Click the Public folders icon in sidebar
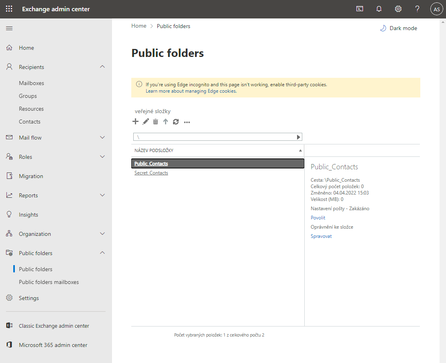 (x=9, y=253)
